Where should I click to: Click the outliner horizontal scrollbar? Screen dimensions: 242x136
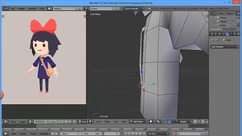click(x=216, y=29)
